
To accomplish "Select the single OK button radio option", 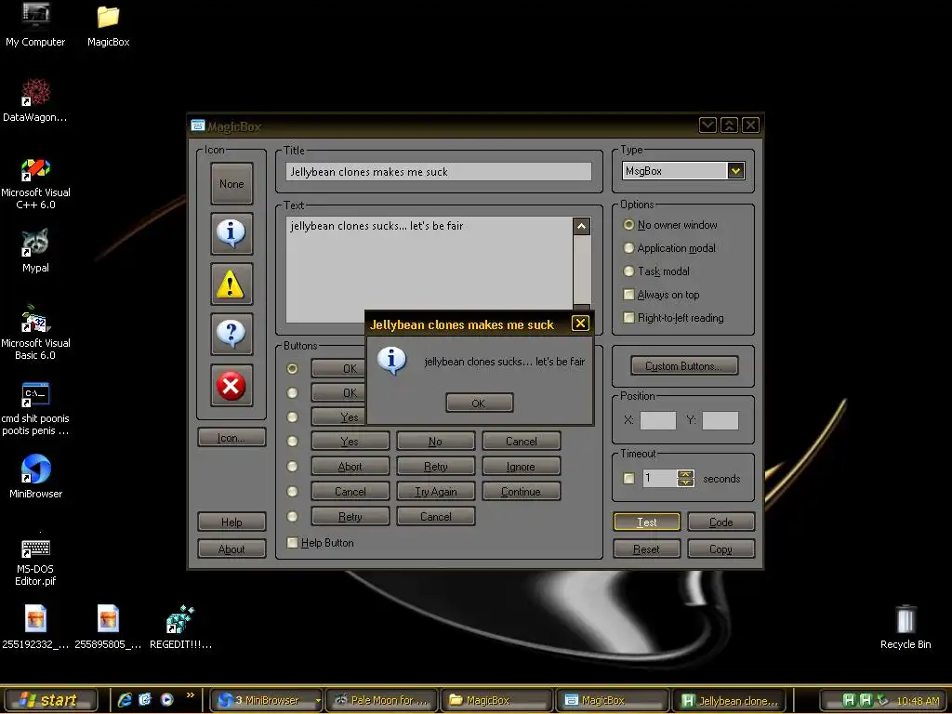I will click(x=293, y=368).
